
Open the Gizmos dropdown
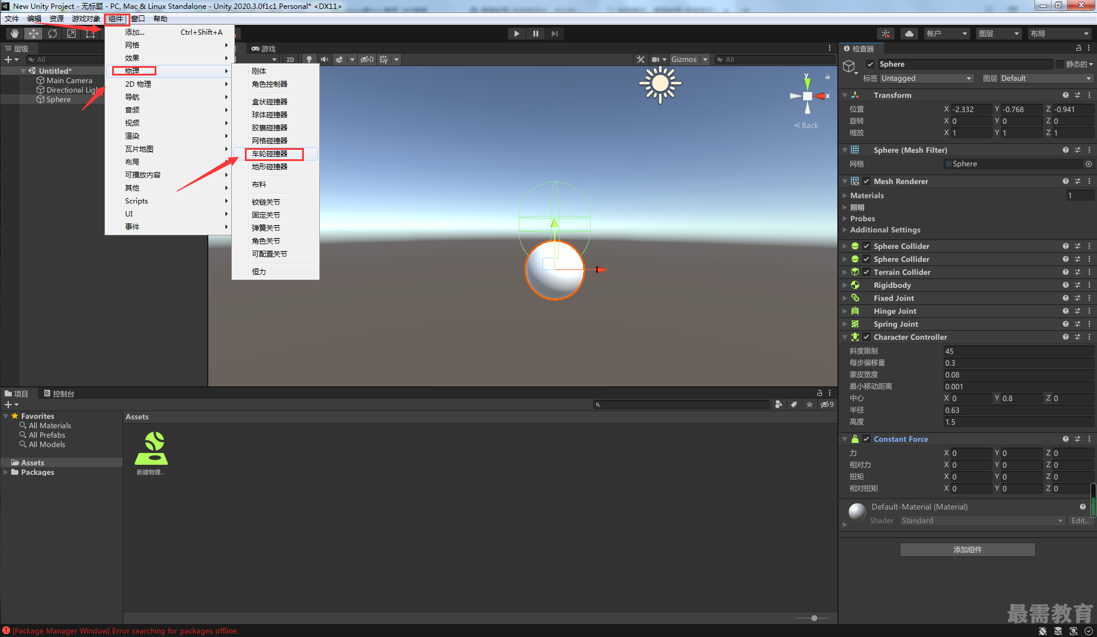tap(689, 60)
